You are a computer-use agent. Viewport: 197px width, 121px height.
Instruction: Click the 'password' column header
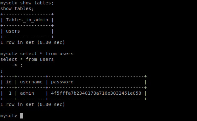point(62,82)
